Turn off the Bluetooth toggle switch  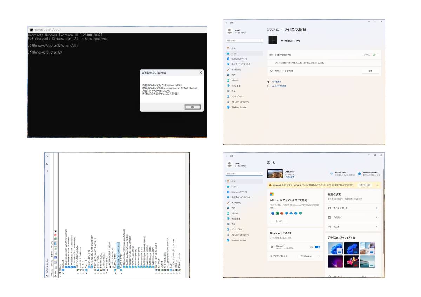[x=318, y=247]
